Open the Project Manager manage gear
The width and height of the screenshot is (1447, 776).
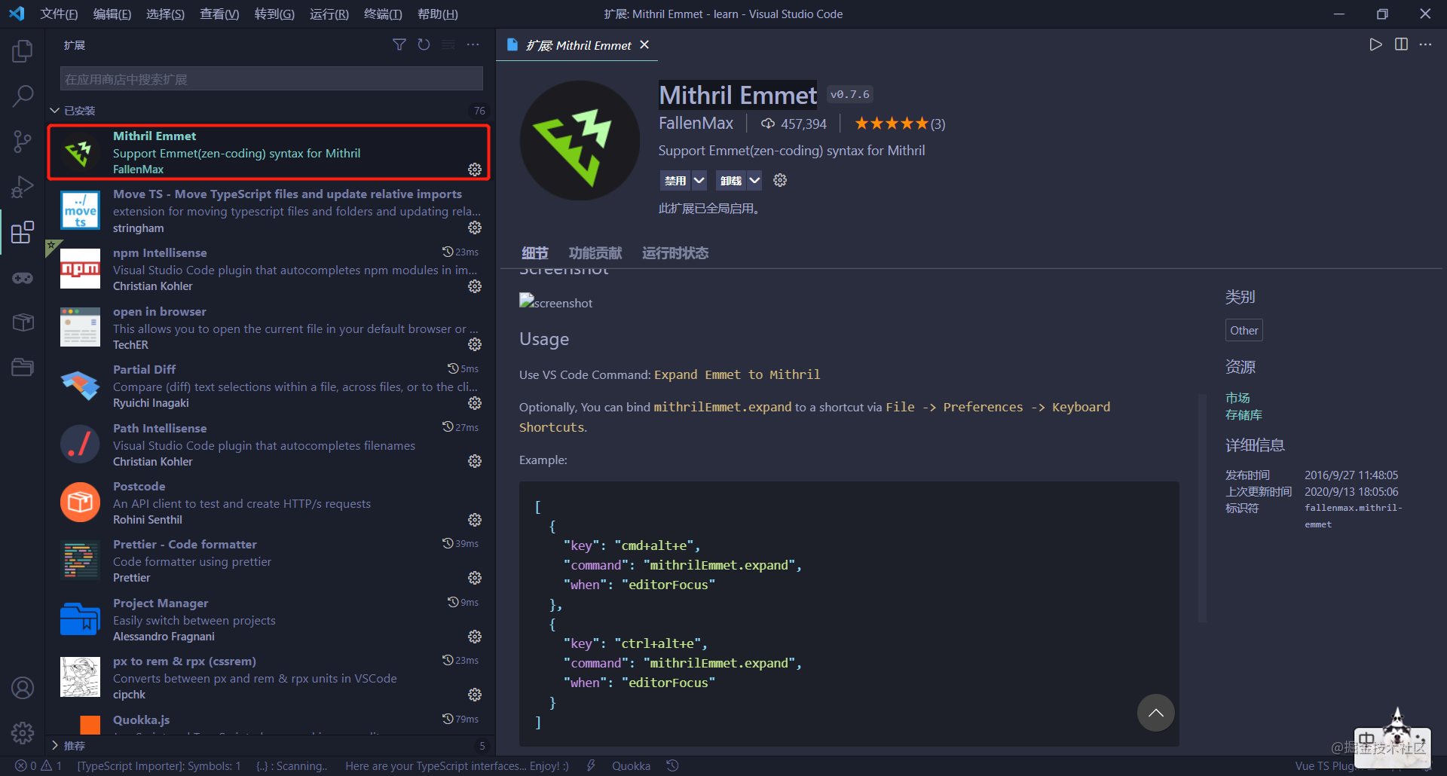475,637
